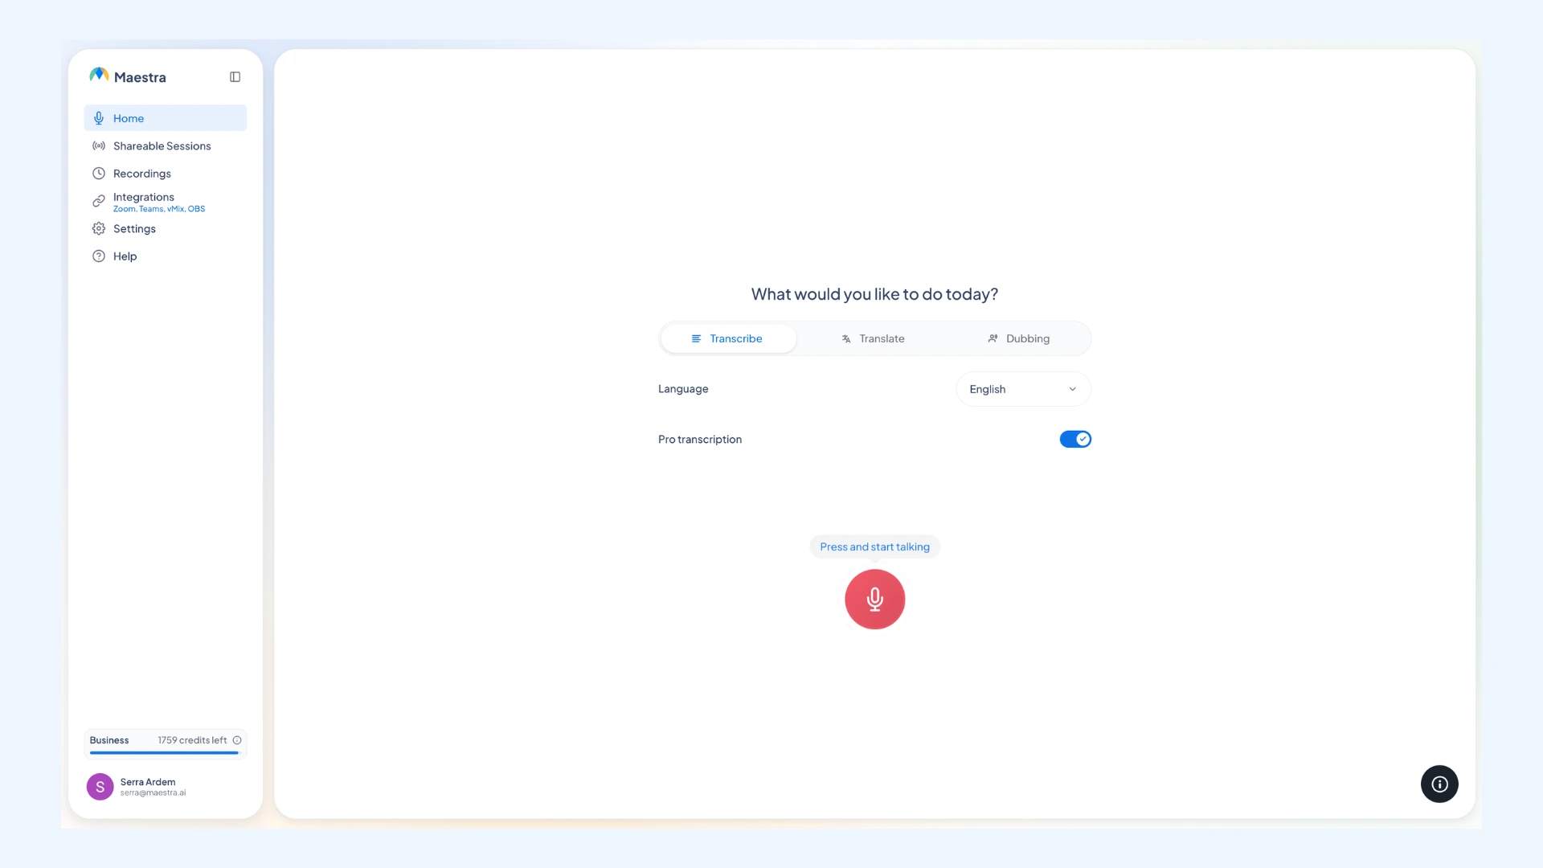Click the serra@maestra.ai email
1543x868 pixels.
153,793
